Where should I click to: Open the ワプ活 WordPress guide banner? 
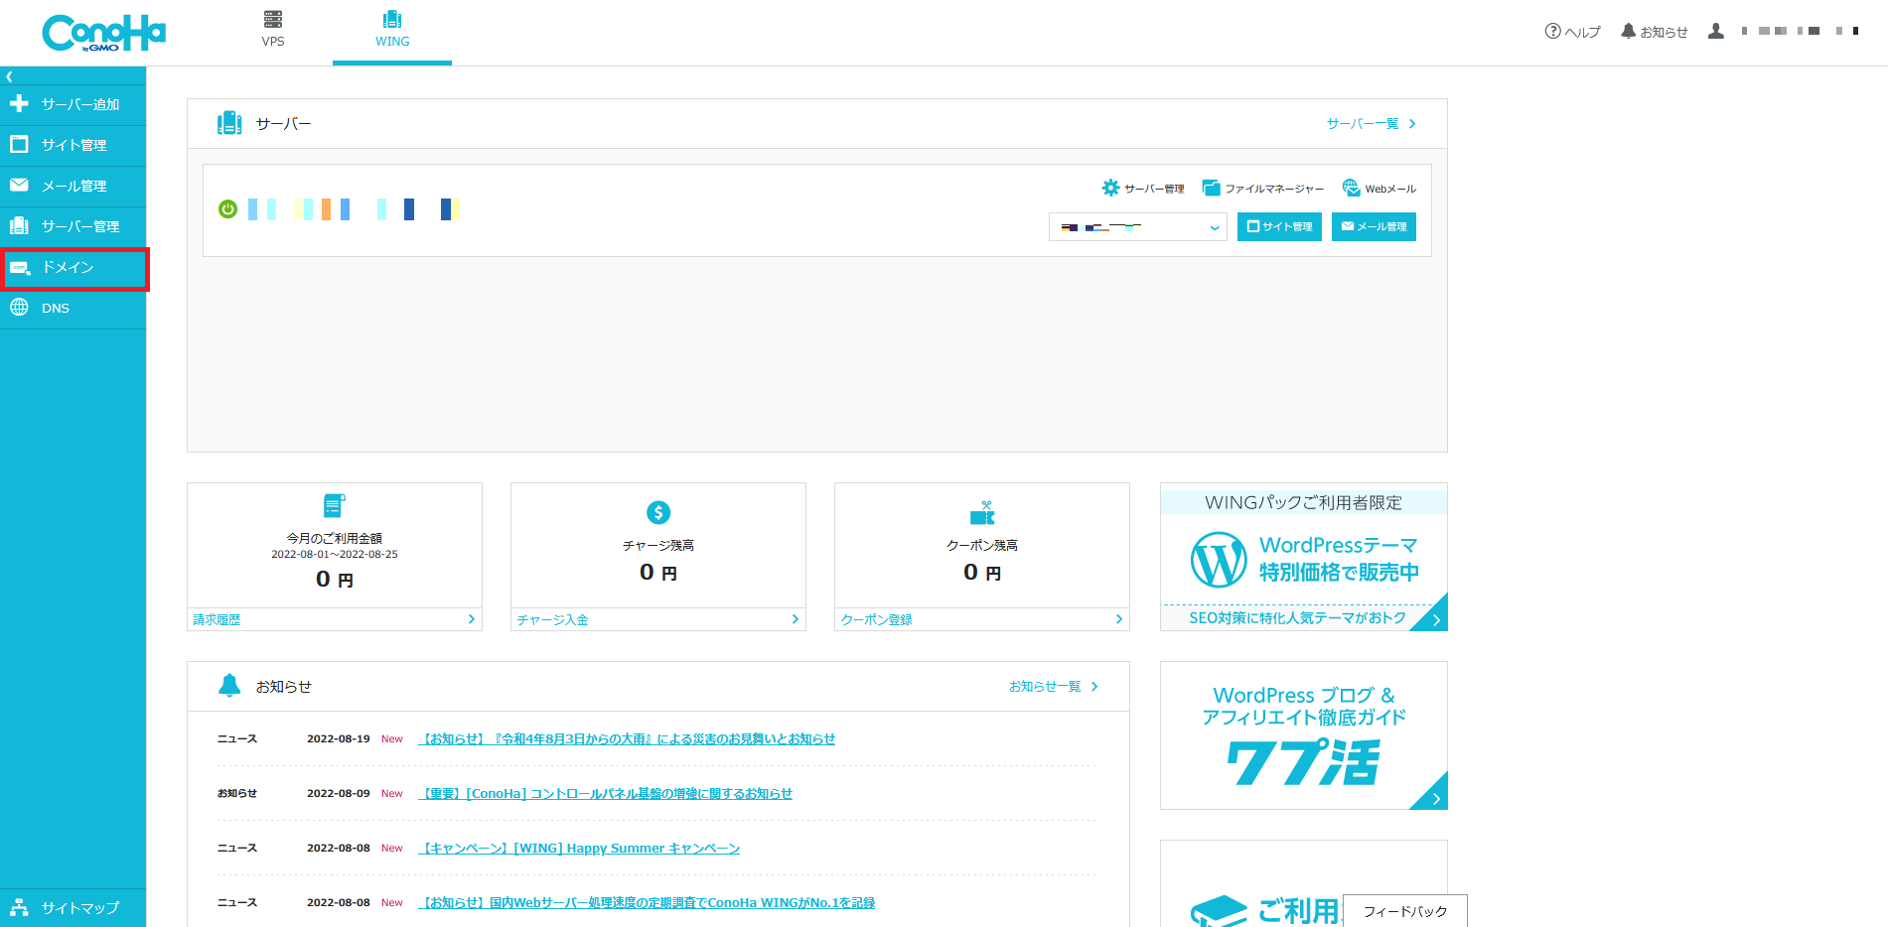pyautogui.click(x=1304, y=735)
